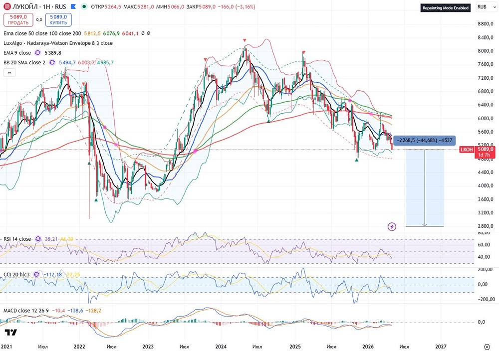This screenshot has height=352, width=499.
Task: Click the 5812,5 EMA 50 value
Action: coord(93,33)
